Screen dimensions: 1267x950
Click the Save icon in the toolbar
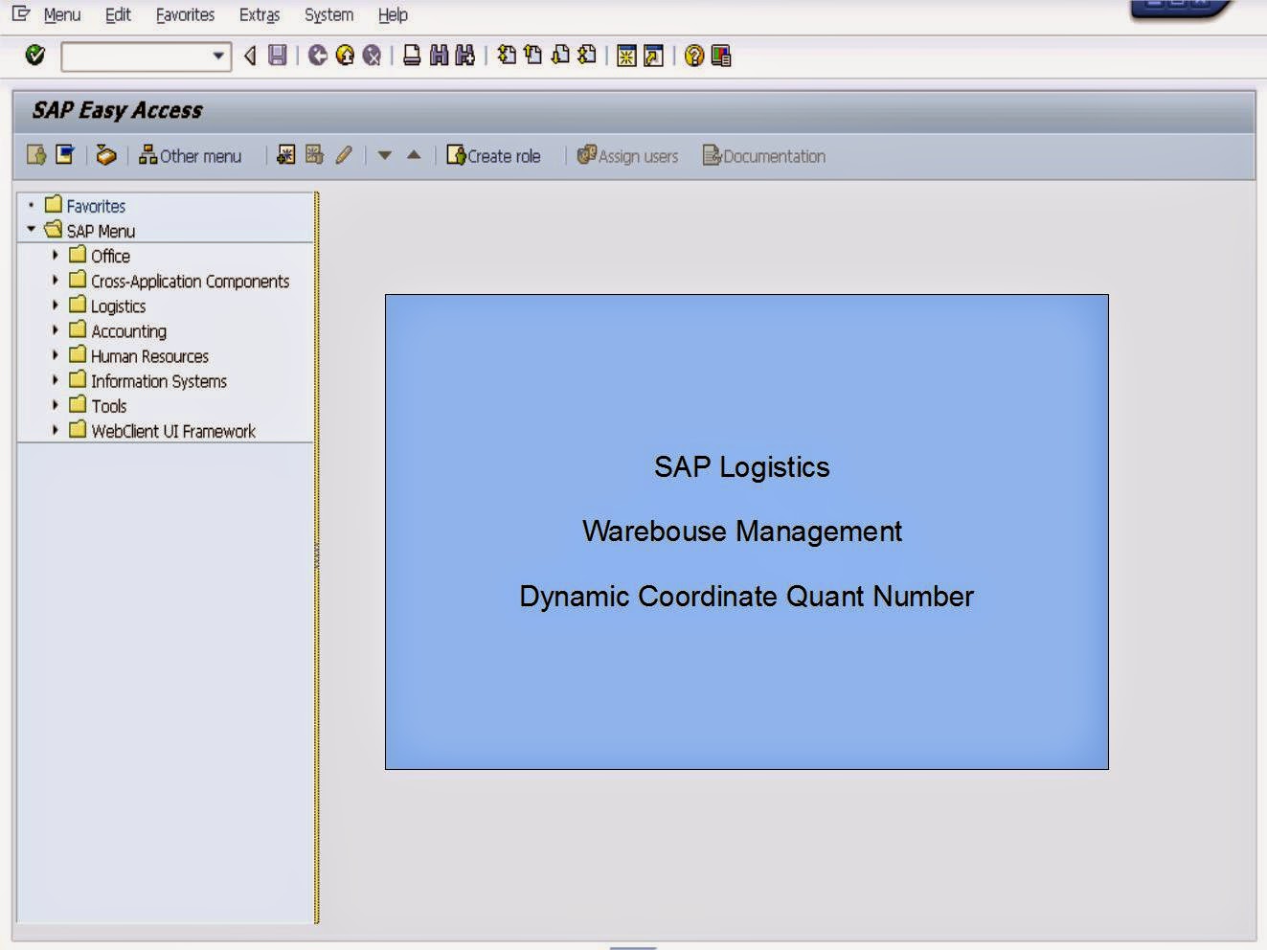click(276, 56)
